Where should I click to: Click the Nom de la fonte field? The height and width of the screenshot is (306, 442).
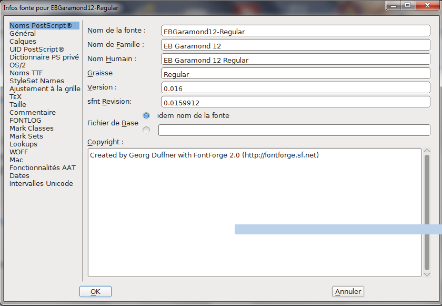[x=296, y=32]
